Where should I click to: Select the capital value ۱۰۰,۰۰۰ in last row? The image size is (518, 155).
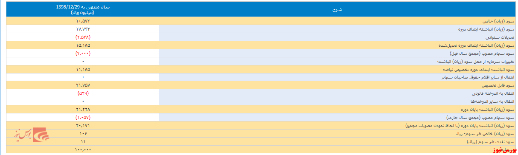click(x=83, y=150)
